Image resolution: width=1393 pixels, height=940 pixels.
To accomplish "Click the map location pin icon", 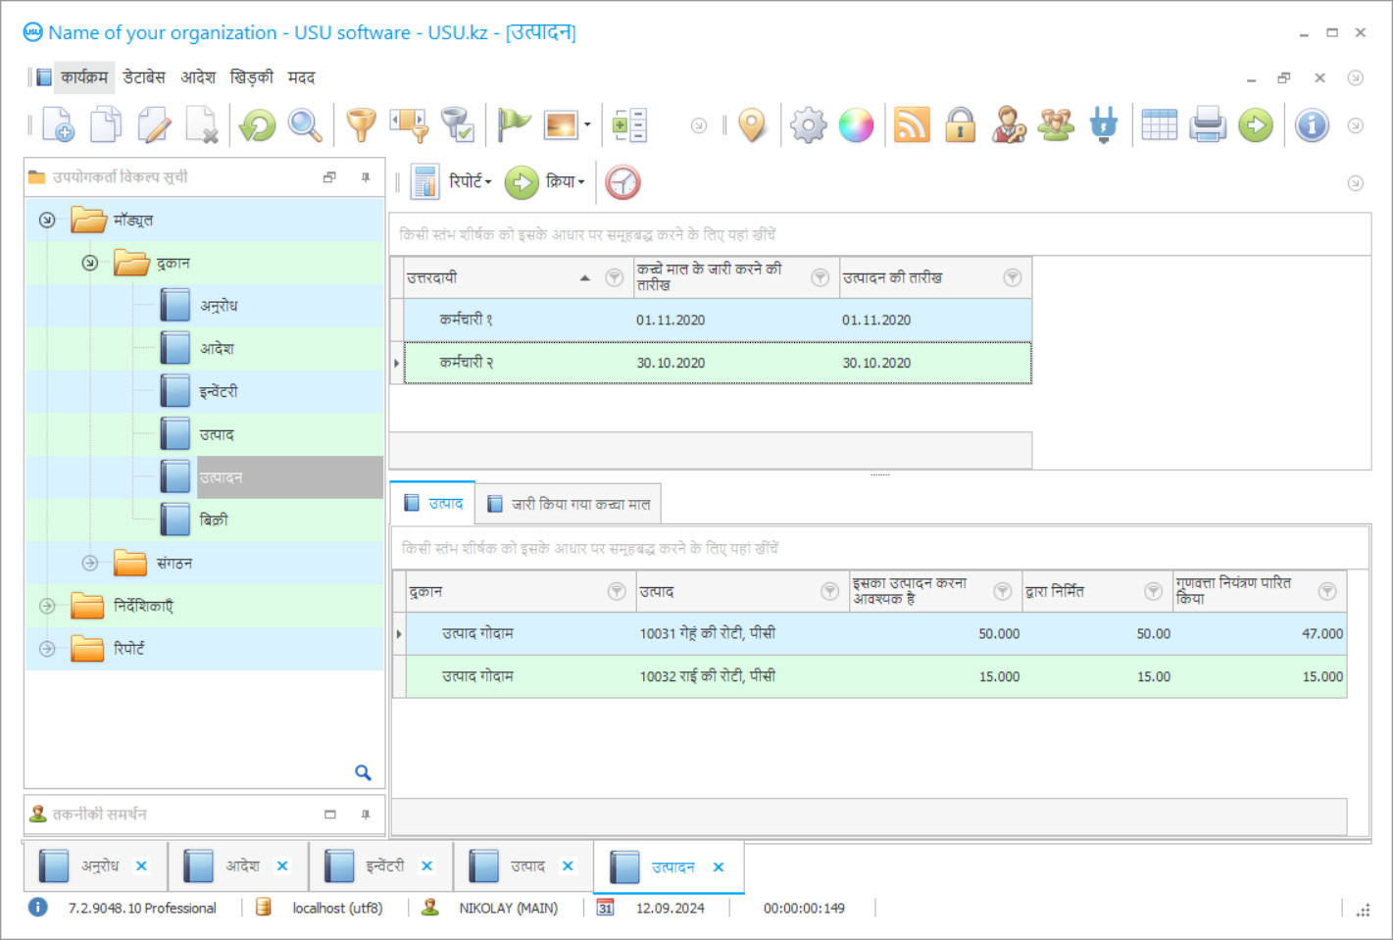I will [752, 125].
